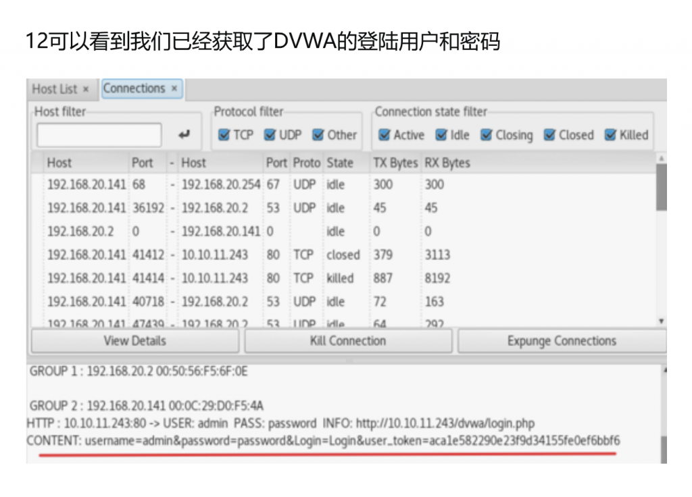Click the 3113 RX Bytes cell

click(437, 255)
